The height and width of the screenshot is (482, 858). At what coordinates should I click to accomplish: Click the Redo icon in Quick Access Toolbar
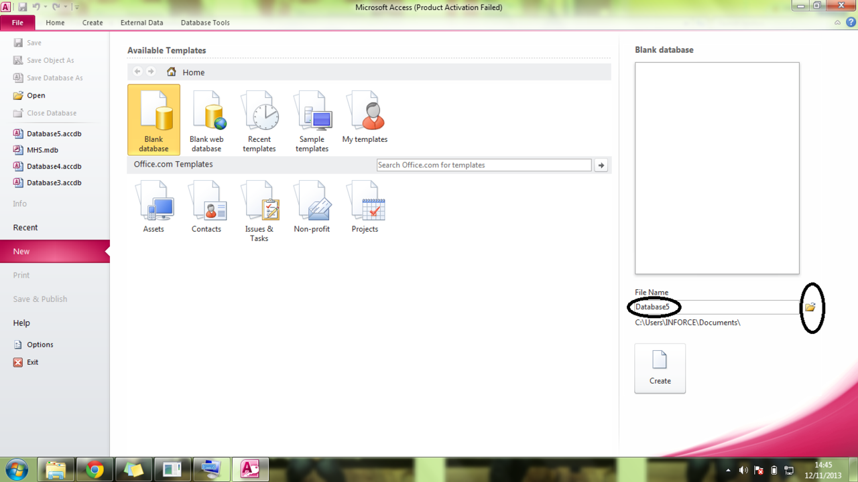pyautogui.click(x=56, y=7)
